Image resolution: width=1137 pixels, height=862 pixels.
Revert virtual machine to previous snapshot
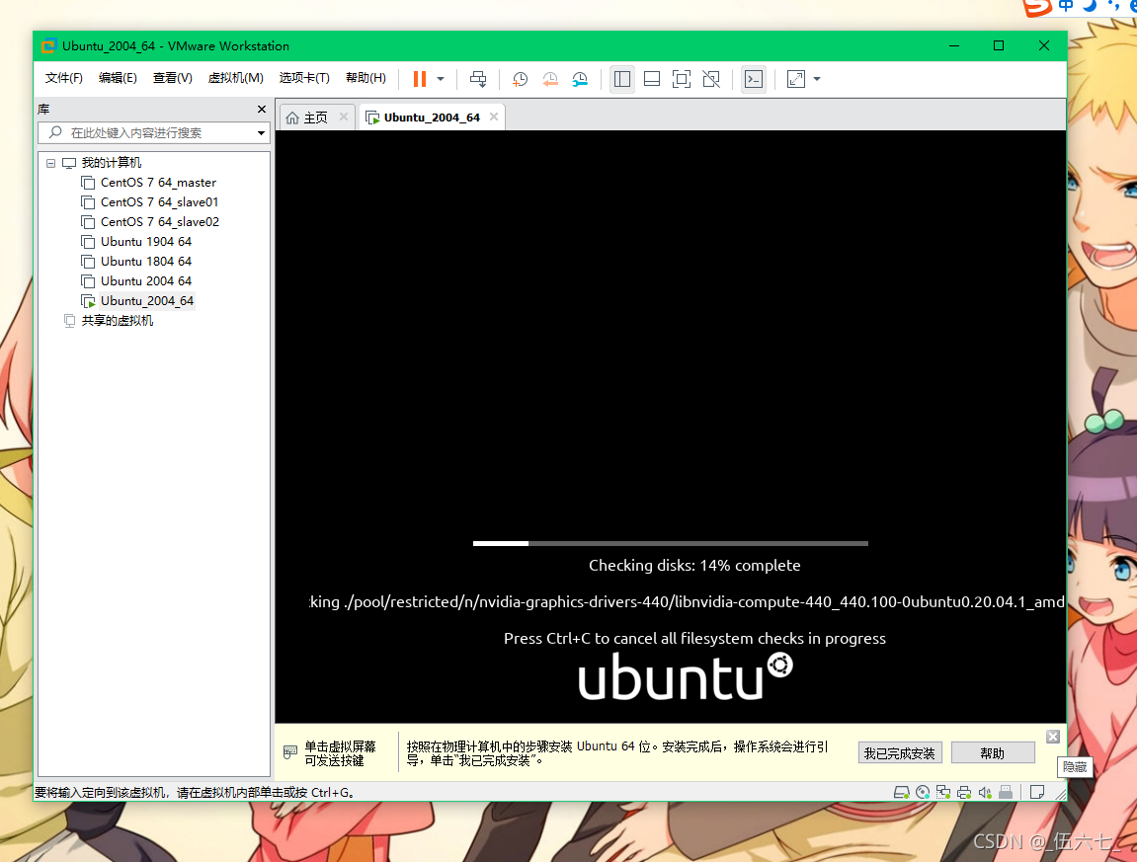[x=550, y=79]
